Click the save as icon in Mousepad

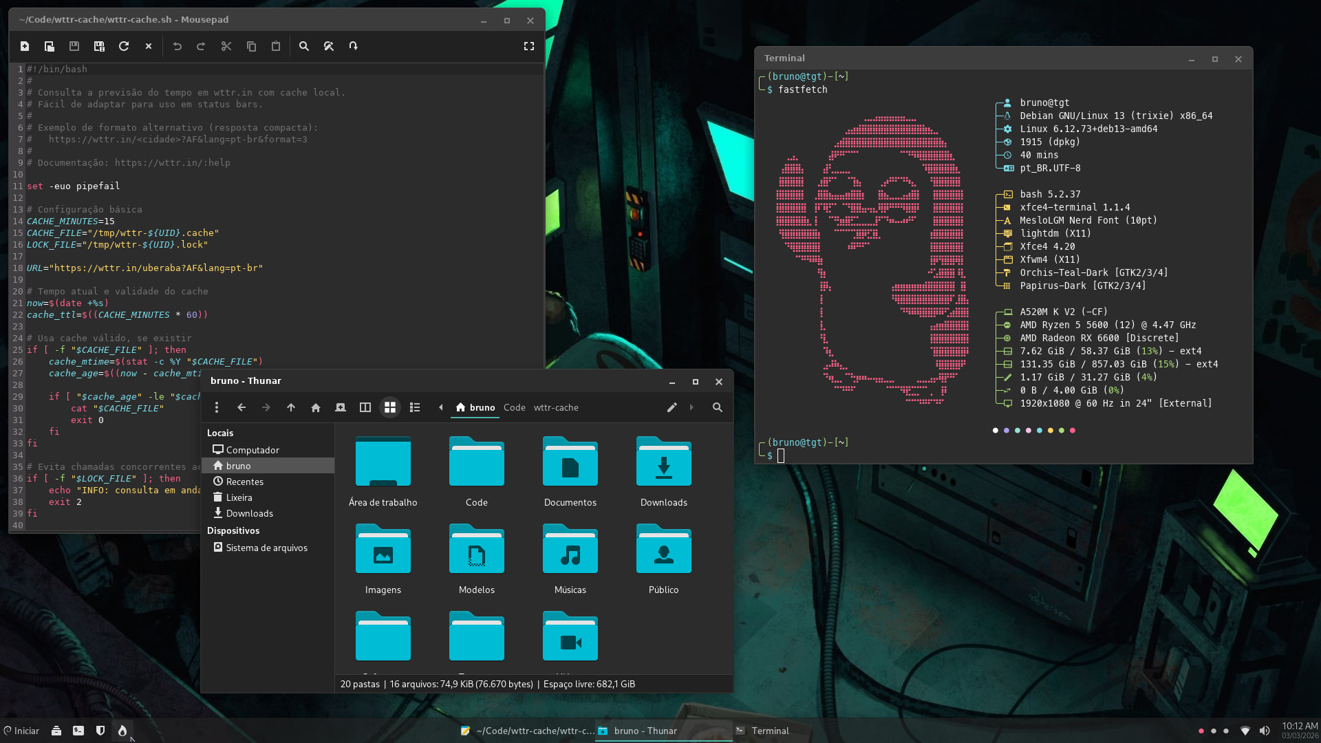point(99,46)
